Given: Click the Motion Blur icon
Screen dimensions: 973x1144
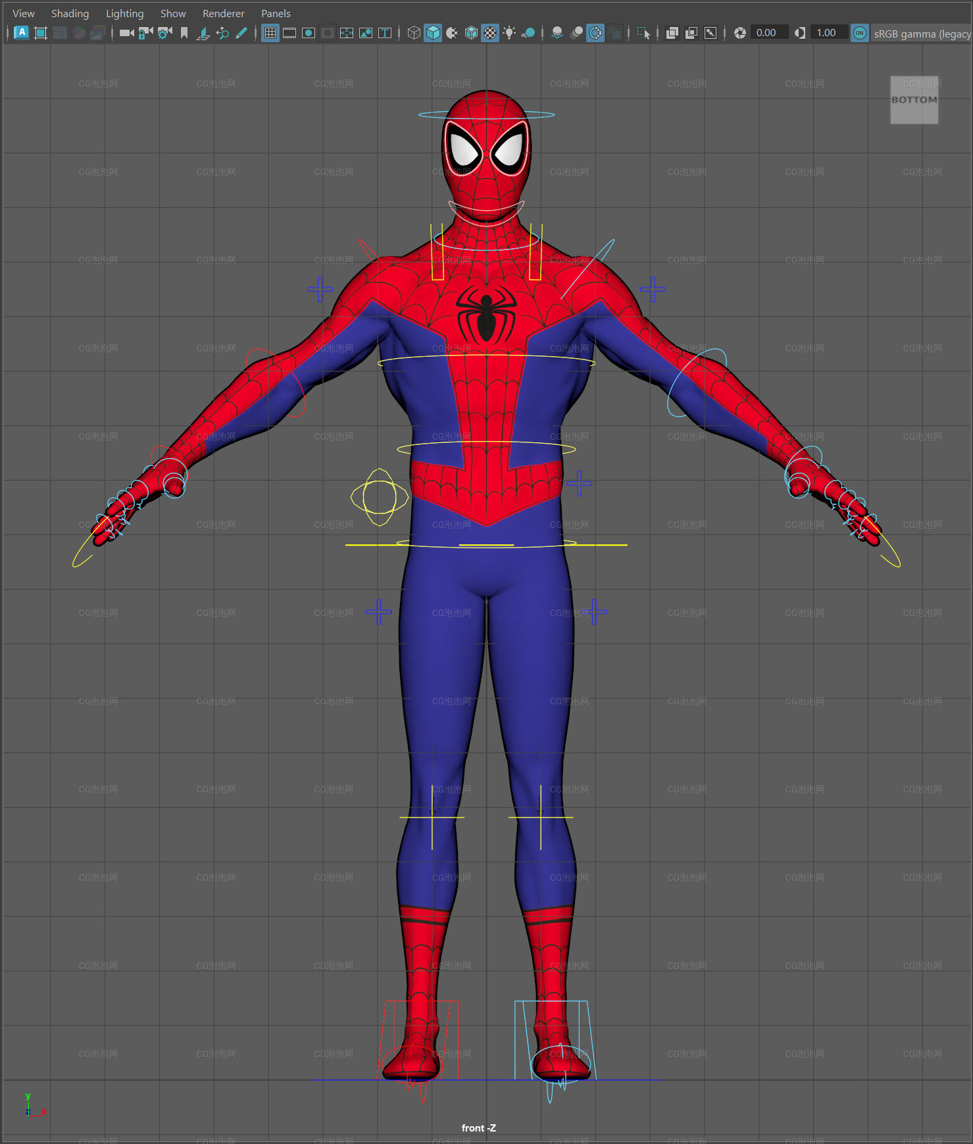Looking at the screenshot, I should pos(576,32).
